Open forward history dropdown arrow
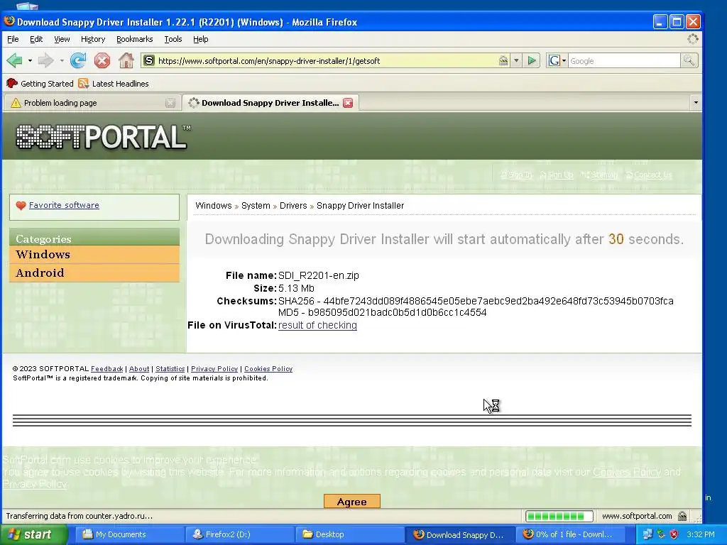The height and width of the screenshot is (545, 727). pyautogui.click(x=61, y=61)
